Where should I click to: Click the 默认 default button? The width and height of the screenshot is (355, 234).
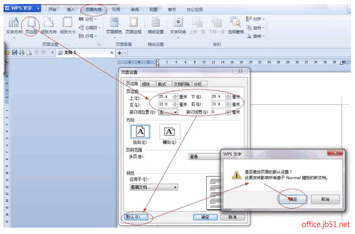[x=136, y=217]
